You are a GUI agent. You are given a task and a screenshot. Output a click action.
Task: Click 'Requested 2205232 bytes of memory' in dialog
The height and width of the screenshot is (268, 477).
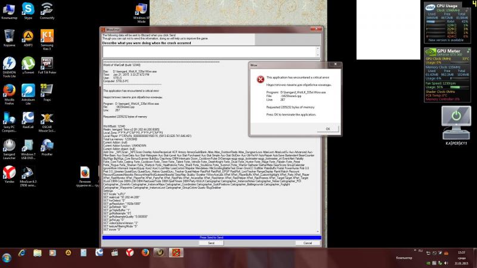click(290, 107)
